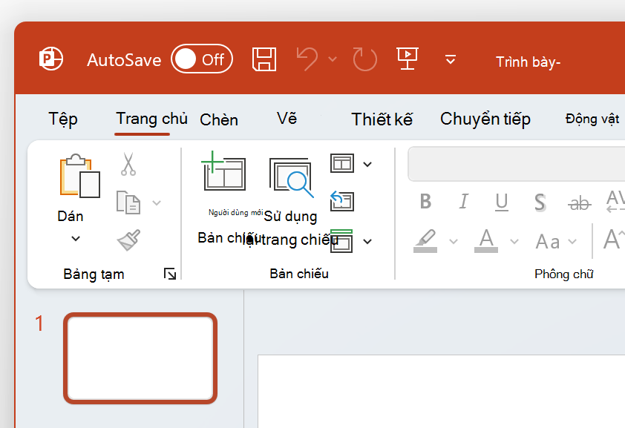Cut selection with scissors icon
The width and height of the screenshot is (625, 428).
(x=128, y=164)
